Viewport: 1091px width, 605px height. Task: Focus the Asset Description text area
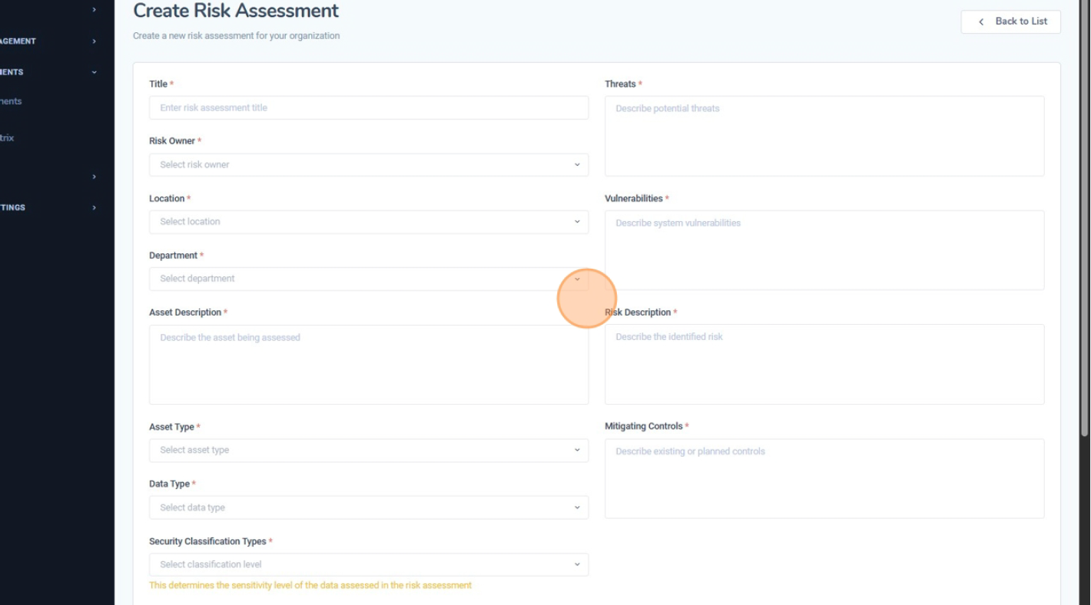pos(368,365)
